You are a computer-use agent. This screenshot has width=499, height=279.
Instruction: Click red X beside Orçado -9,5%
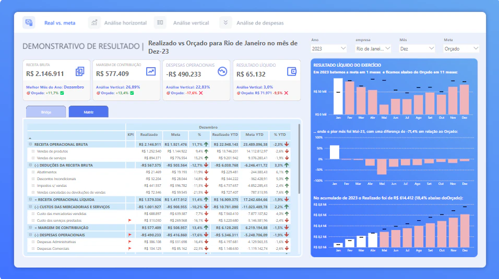point(286,93)
